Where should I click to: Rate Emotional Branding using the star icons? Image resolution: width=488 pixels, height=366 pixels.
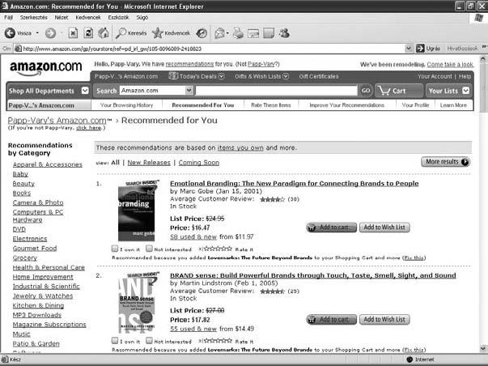[x=218, y=249]
